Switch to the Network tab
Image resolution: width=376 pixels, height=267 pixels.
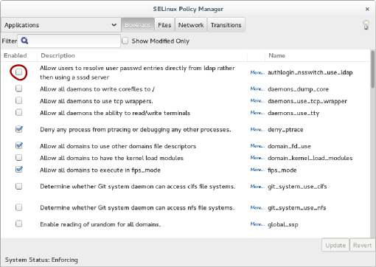point(191,25)
